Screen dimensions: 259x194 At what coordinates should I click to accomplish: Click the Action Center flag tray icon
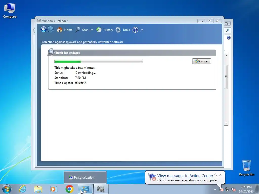pyautogui.click(x=221, y=189)
